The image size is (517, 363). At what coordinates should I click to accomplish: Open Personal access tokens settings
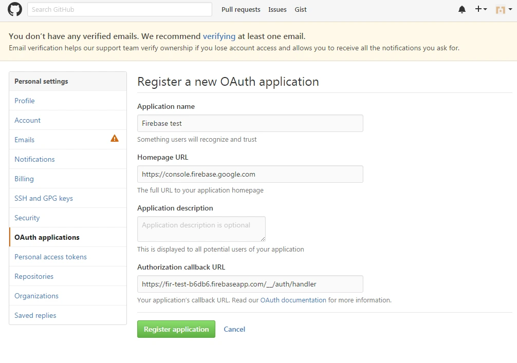click(x=50, y=257)
